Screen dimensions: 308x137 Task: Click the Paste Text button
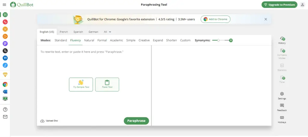click(107, 85)
